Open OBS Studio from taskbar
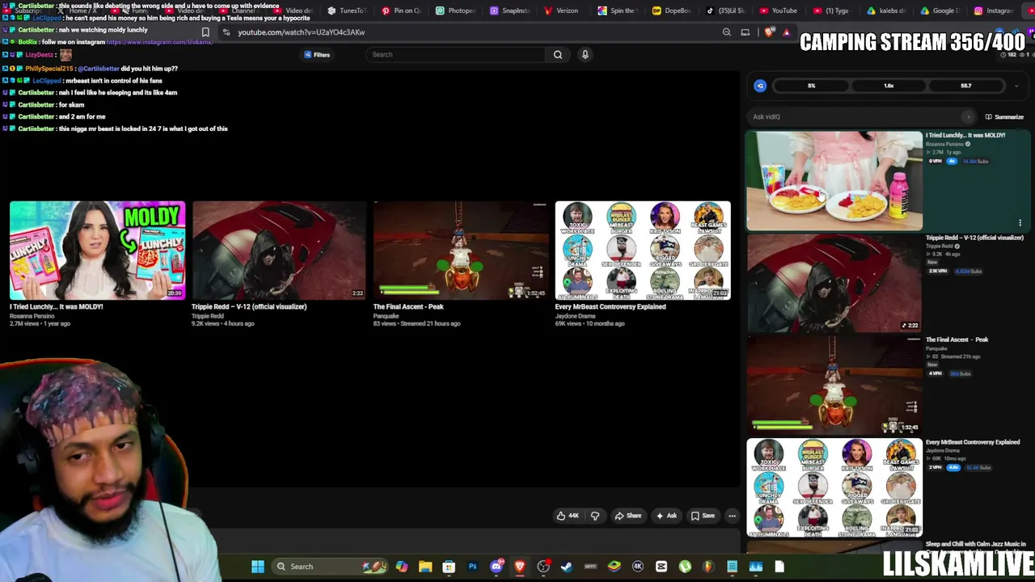 tap(543, 567)
